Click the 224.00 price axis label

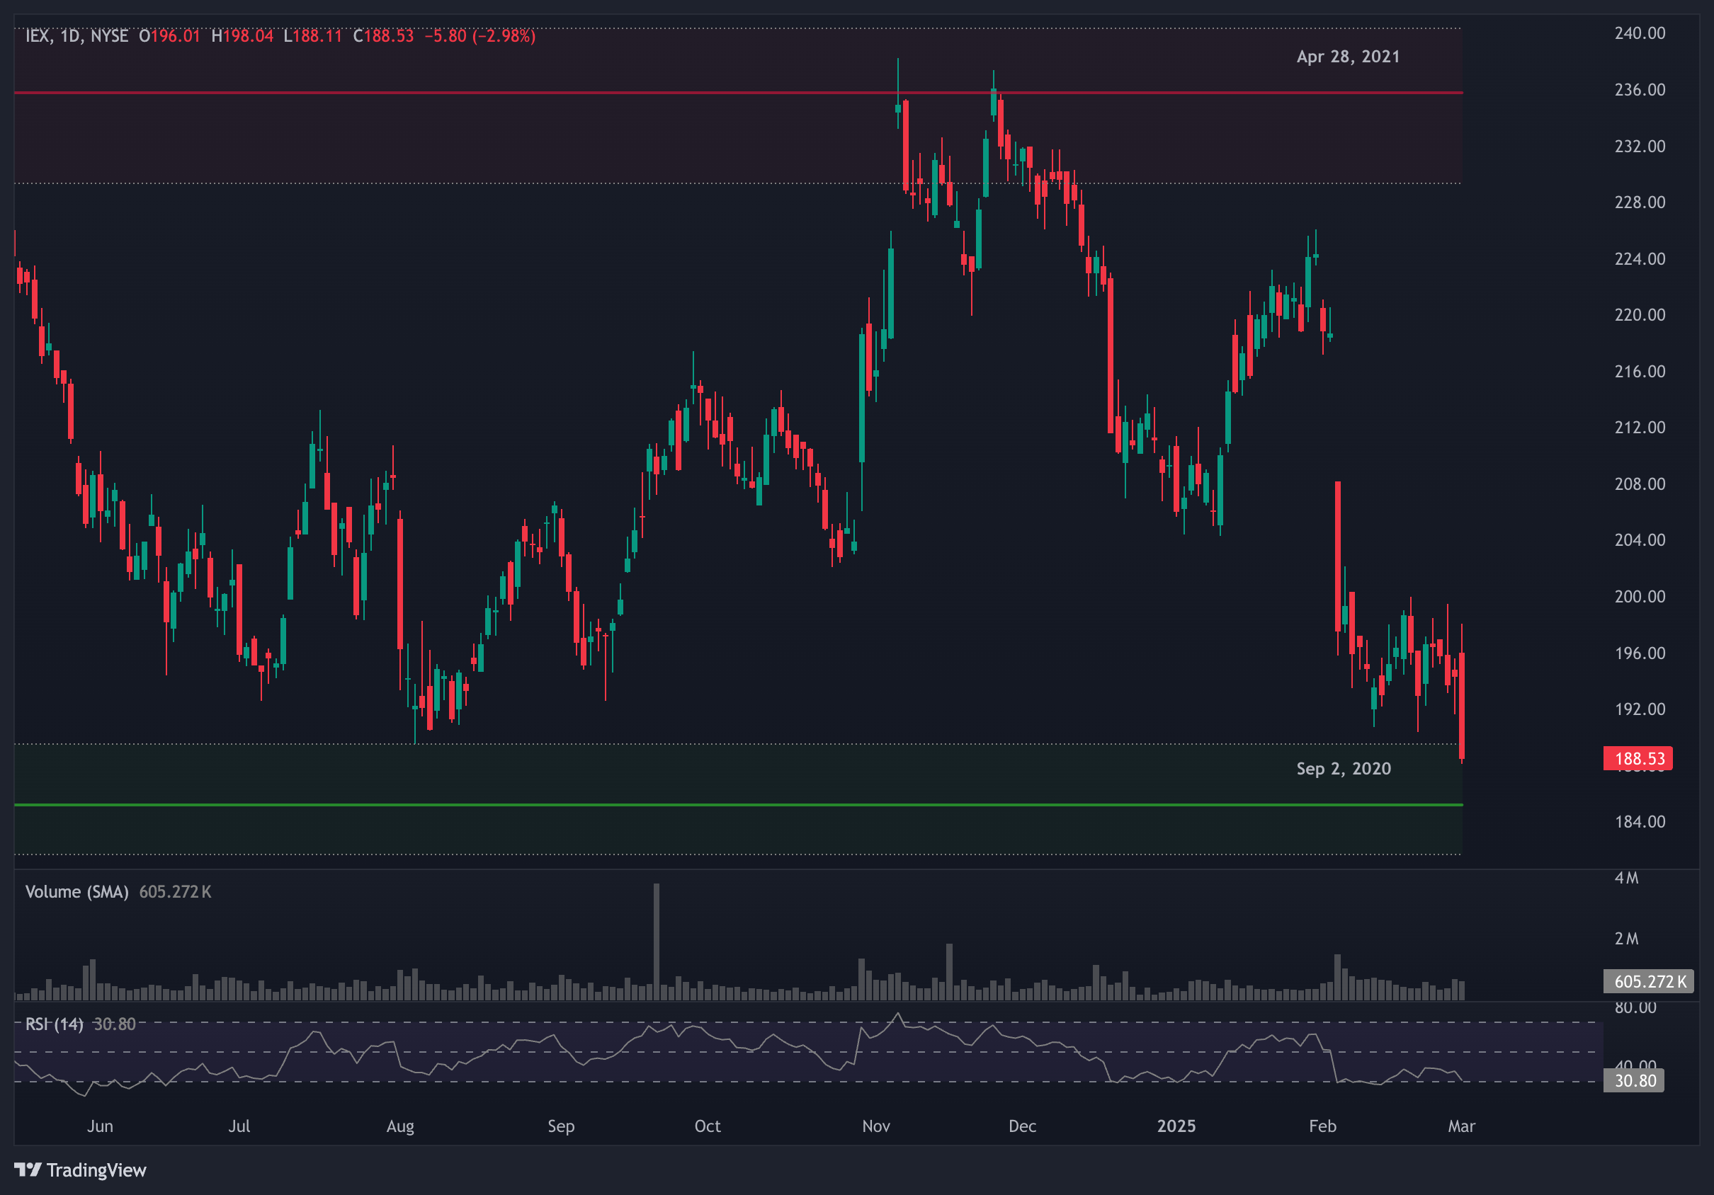point(1640,259)
